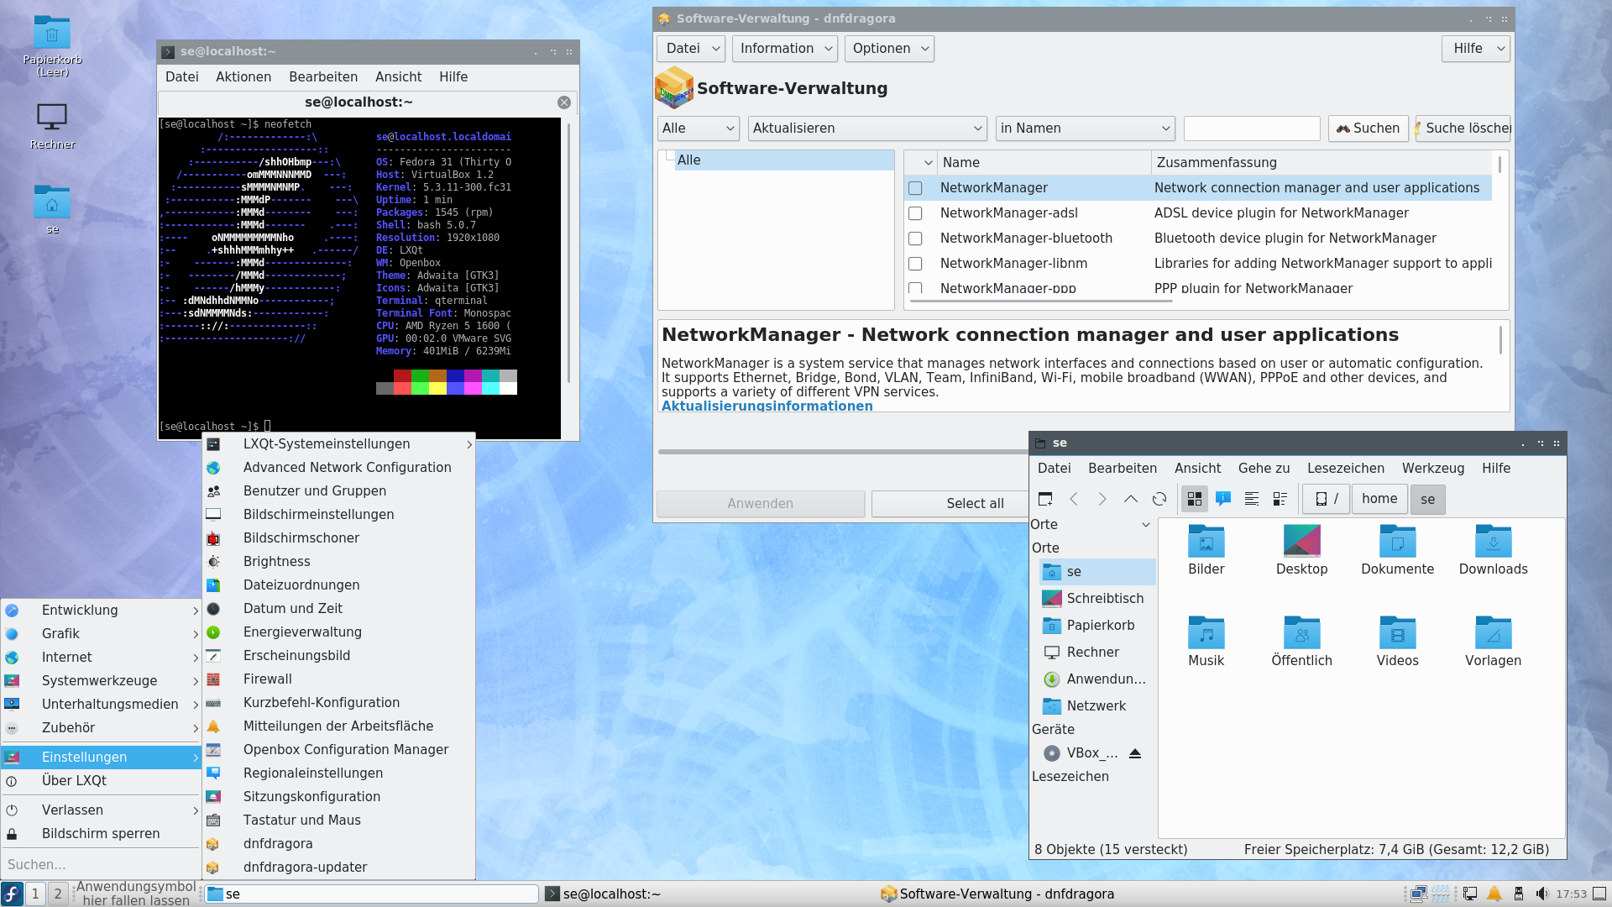Open Hilfe dropdown in Software-Verwaltung
The width and height of the screenshot is (1612, 907).
click(x=1476, y=49)
